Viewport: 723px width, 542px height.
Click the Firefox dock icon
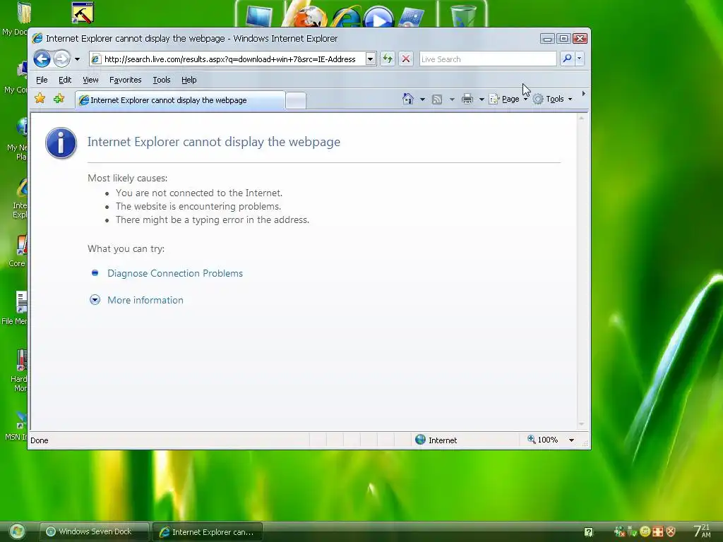tap(311, 16)
